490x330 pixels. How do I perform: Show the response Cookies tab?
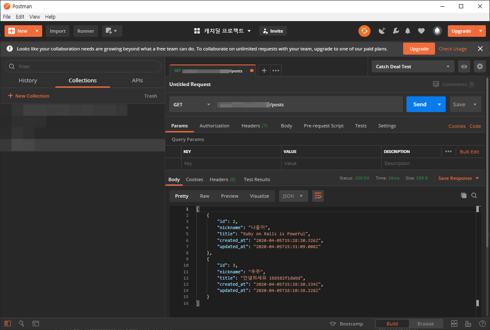[x=194, y=179]
